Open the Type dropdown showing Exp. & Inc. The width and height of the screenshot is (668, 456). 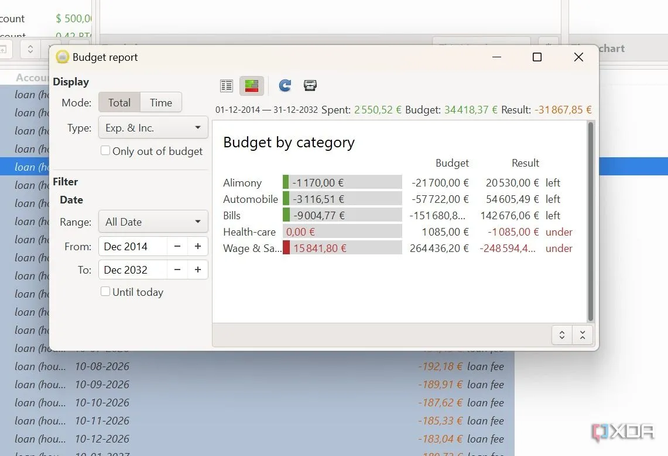click(x=153, y=127)
